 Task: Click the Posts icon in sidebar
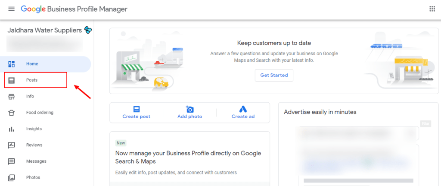tap(12, 80)
